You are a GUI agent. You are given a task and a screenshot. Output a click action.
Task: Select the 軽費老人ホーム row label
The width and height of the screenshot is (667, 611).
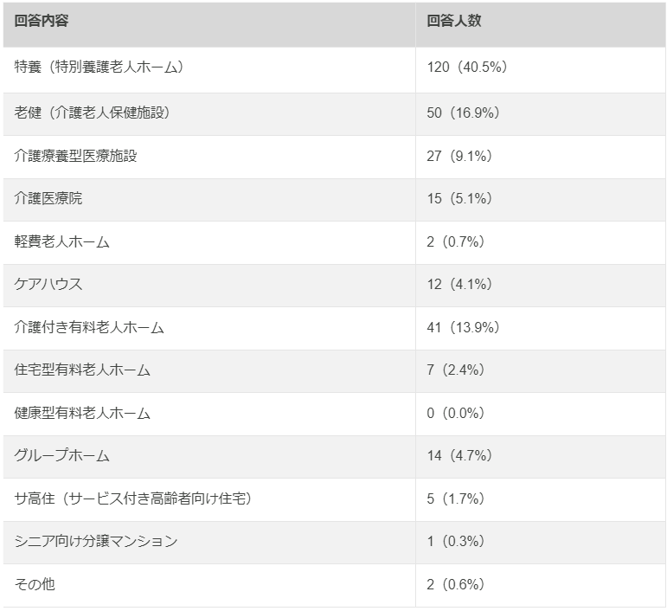62,242
